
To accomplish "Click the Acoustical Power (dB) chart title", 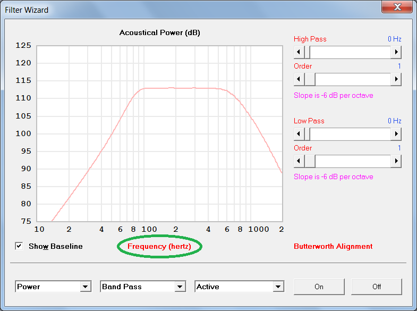I will (x=159, y=33).
